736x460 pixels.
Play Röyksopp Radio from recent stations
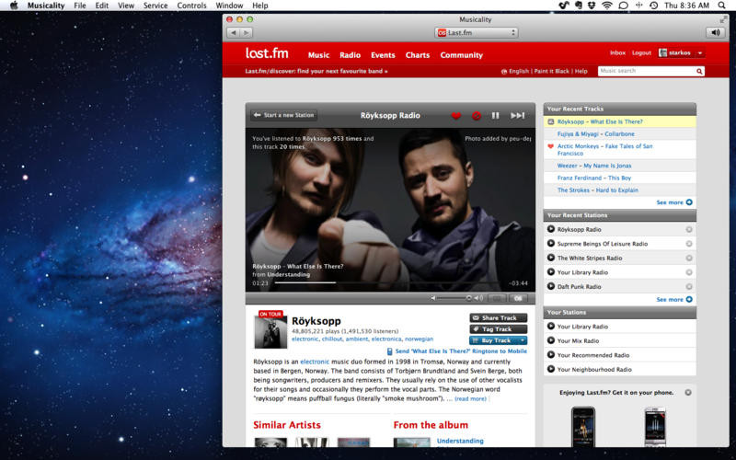click(551, 229)
